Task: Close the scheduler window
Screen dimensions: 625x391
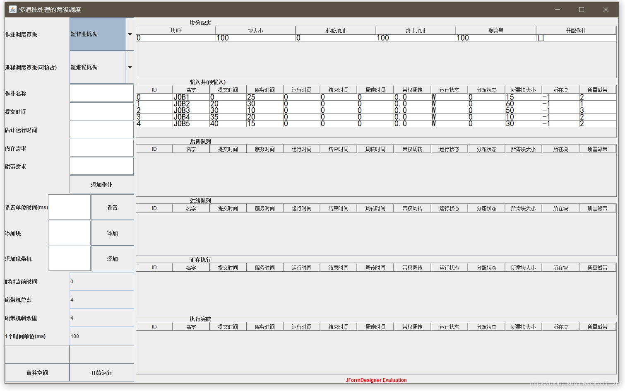Action: tap(606, 10)
